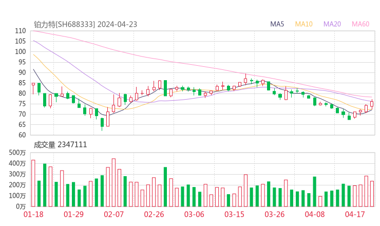Click the 90 price axis label
The width and height of the screenshot is (380, 226).
(x=22, y=73)
